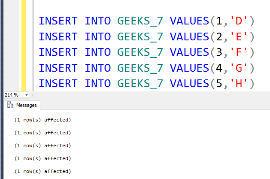Click the third "(1 row(s) affected)" message

[x=42, y=146]
